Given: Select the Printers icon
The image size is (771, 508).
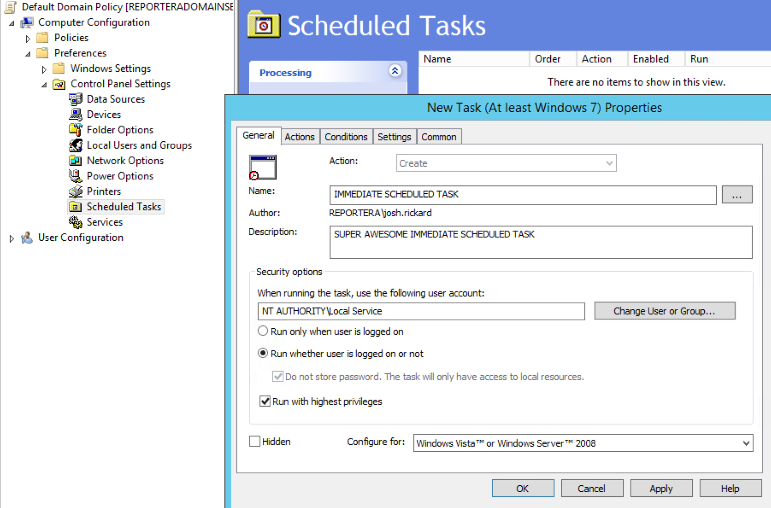Looking at the screenshot, I should [x=75, y=192].
